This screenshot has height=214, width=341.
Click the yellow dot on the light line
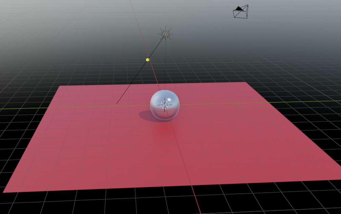[x=147, y=60]
